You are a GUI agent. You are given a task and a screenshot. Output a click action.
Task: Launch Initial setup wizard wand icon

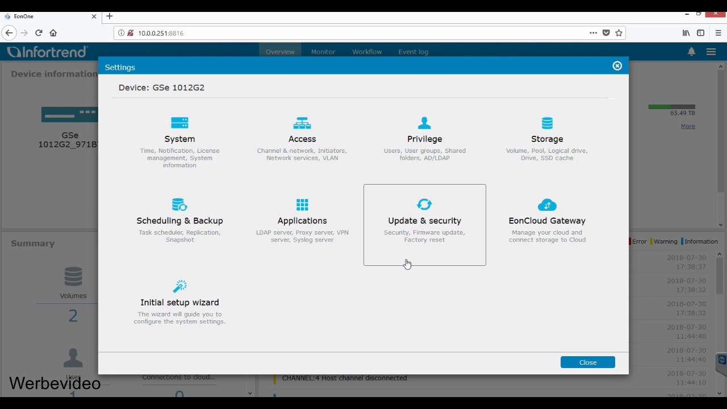(179, 286)
